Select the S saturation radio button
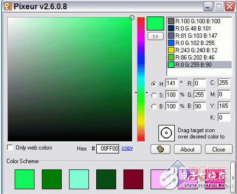 pyautogui.click(x=154, y=95)
